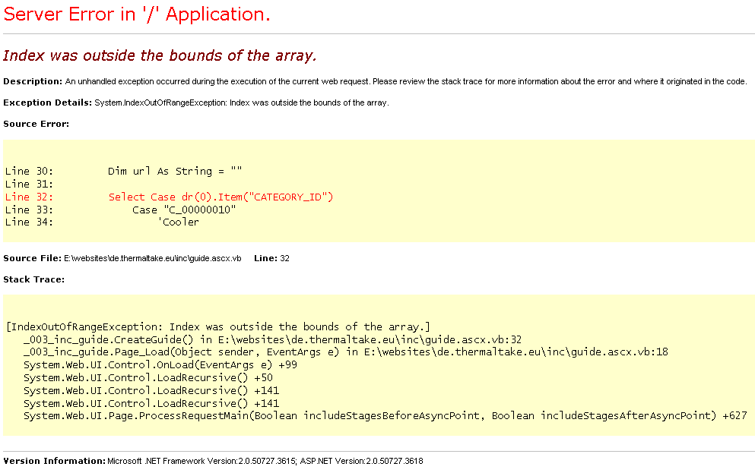Click the "Description:" label
755x473 pixels.
click(33, 81)
